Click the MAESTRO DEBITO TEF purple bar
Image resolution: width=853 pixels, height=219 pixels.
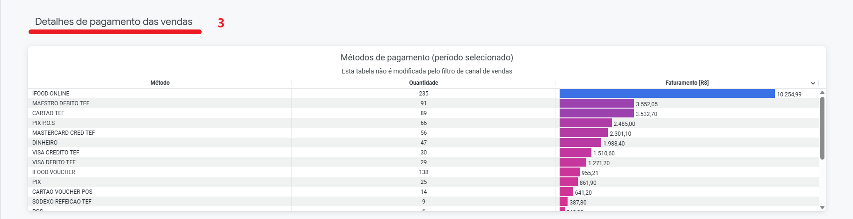tap(597, 103)
